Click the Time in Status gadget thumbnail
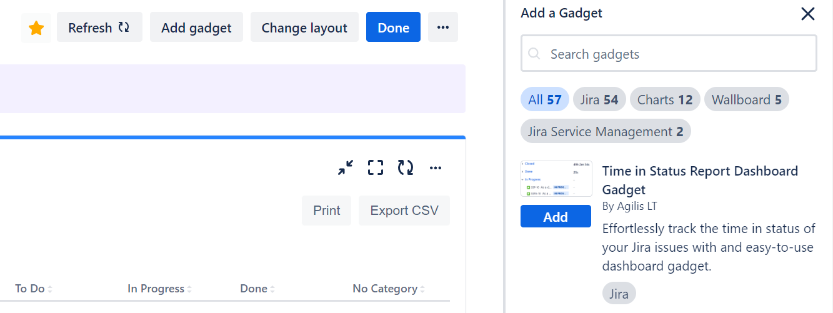The height and width of the screenshot is (313, 833). 556,179
